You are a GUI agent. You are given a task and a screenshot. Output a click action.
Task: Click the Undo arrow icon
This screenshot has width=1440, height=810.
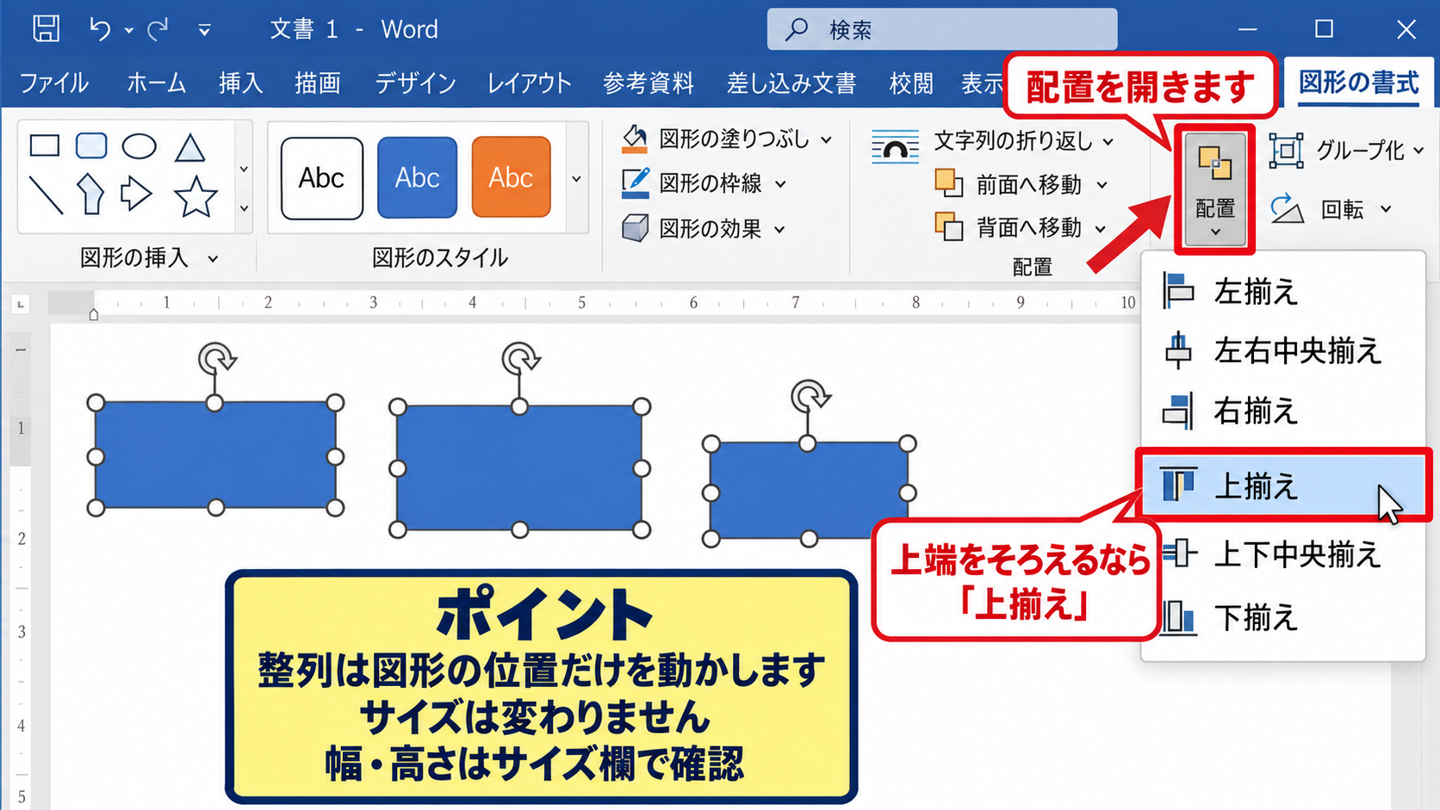coord(100,30)
